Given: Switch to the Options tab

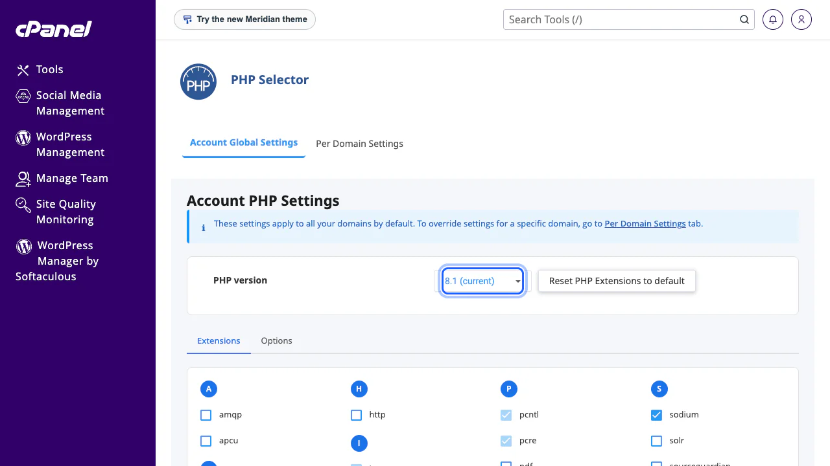Looking at the screenshot, I should (x=276, y=340).
